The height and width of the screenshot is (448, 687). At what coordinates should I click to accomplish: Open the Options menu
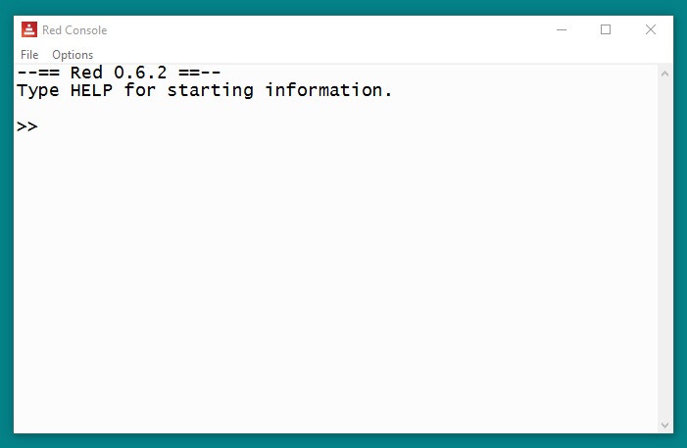click(73, 55)
